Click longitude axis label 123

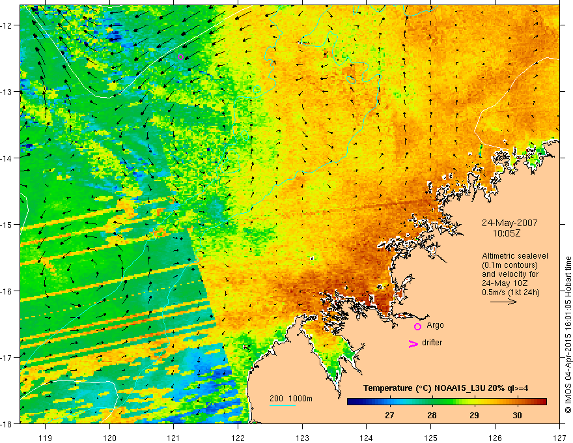click(x=302, y=438)
